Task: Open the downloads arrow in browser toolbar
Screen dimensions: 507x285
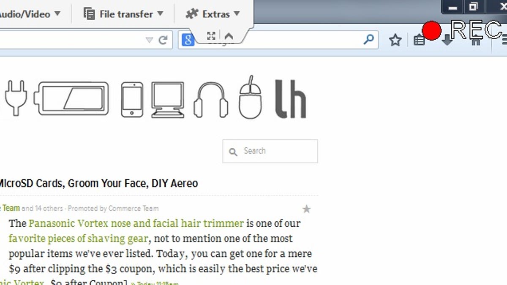Action: (x=447, y=41)
